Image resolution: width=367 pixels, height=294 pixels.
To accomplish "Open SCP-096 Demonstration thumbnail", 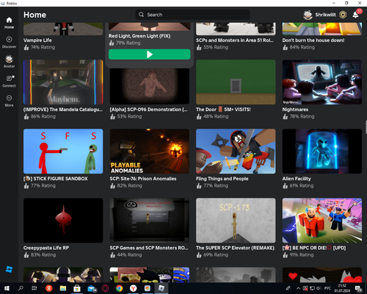I will (x=150, y=86).
